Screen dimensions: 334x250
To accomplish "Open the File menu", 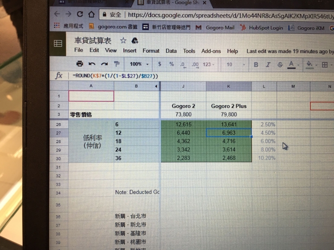I will 78,50.
